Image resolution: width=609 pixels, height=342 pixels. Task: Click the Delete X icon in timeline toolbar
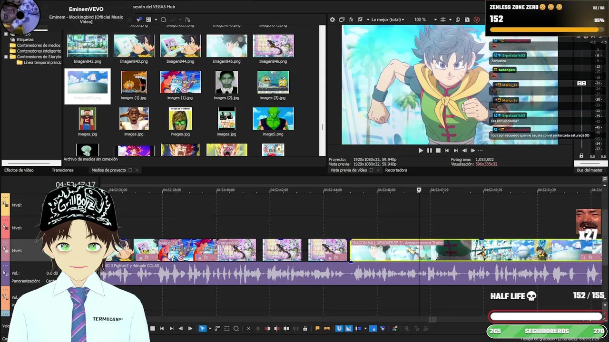pyautogui.click(x=248, y=328)
